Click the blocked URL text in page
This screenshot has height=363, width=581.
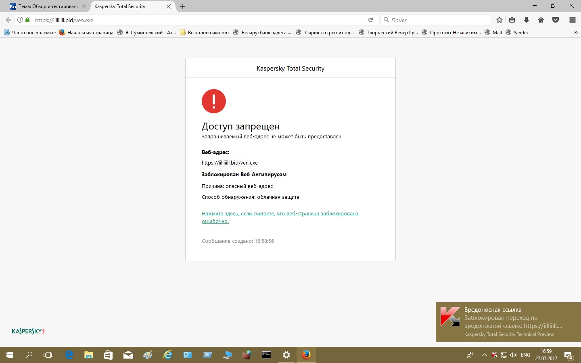230,163
